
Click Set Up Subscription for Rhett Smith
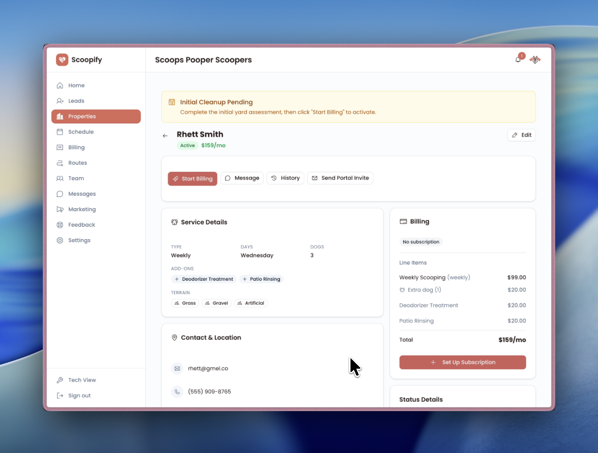[x=462, y=362]
